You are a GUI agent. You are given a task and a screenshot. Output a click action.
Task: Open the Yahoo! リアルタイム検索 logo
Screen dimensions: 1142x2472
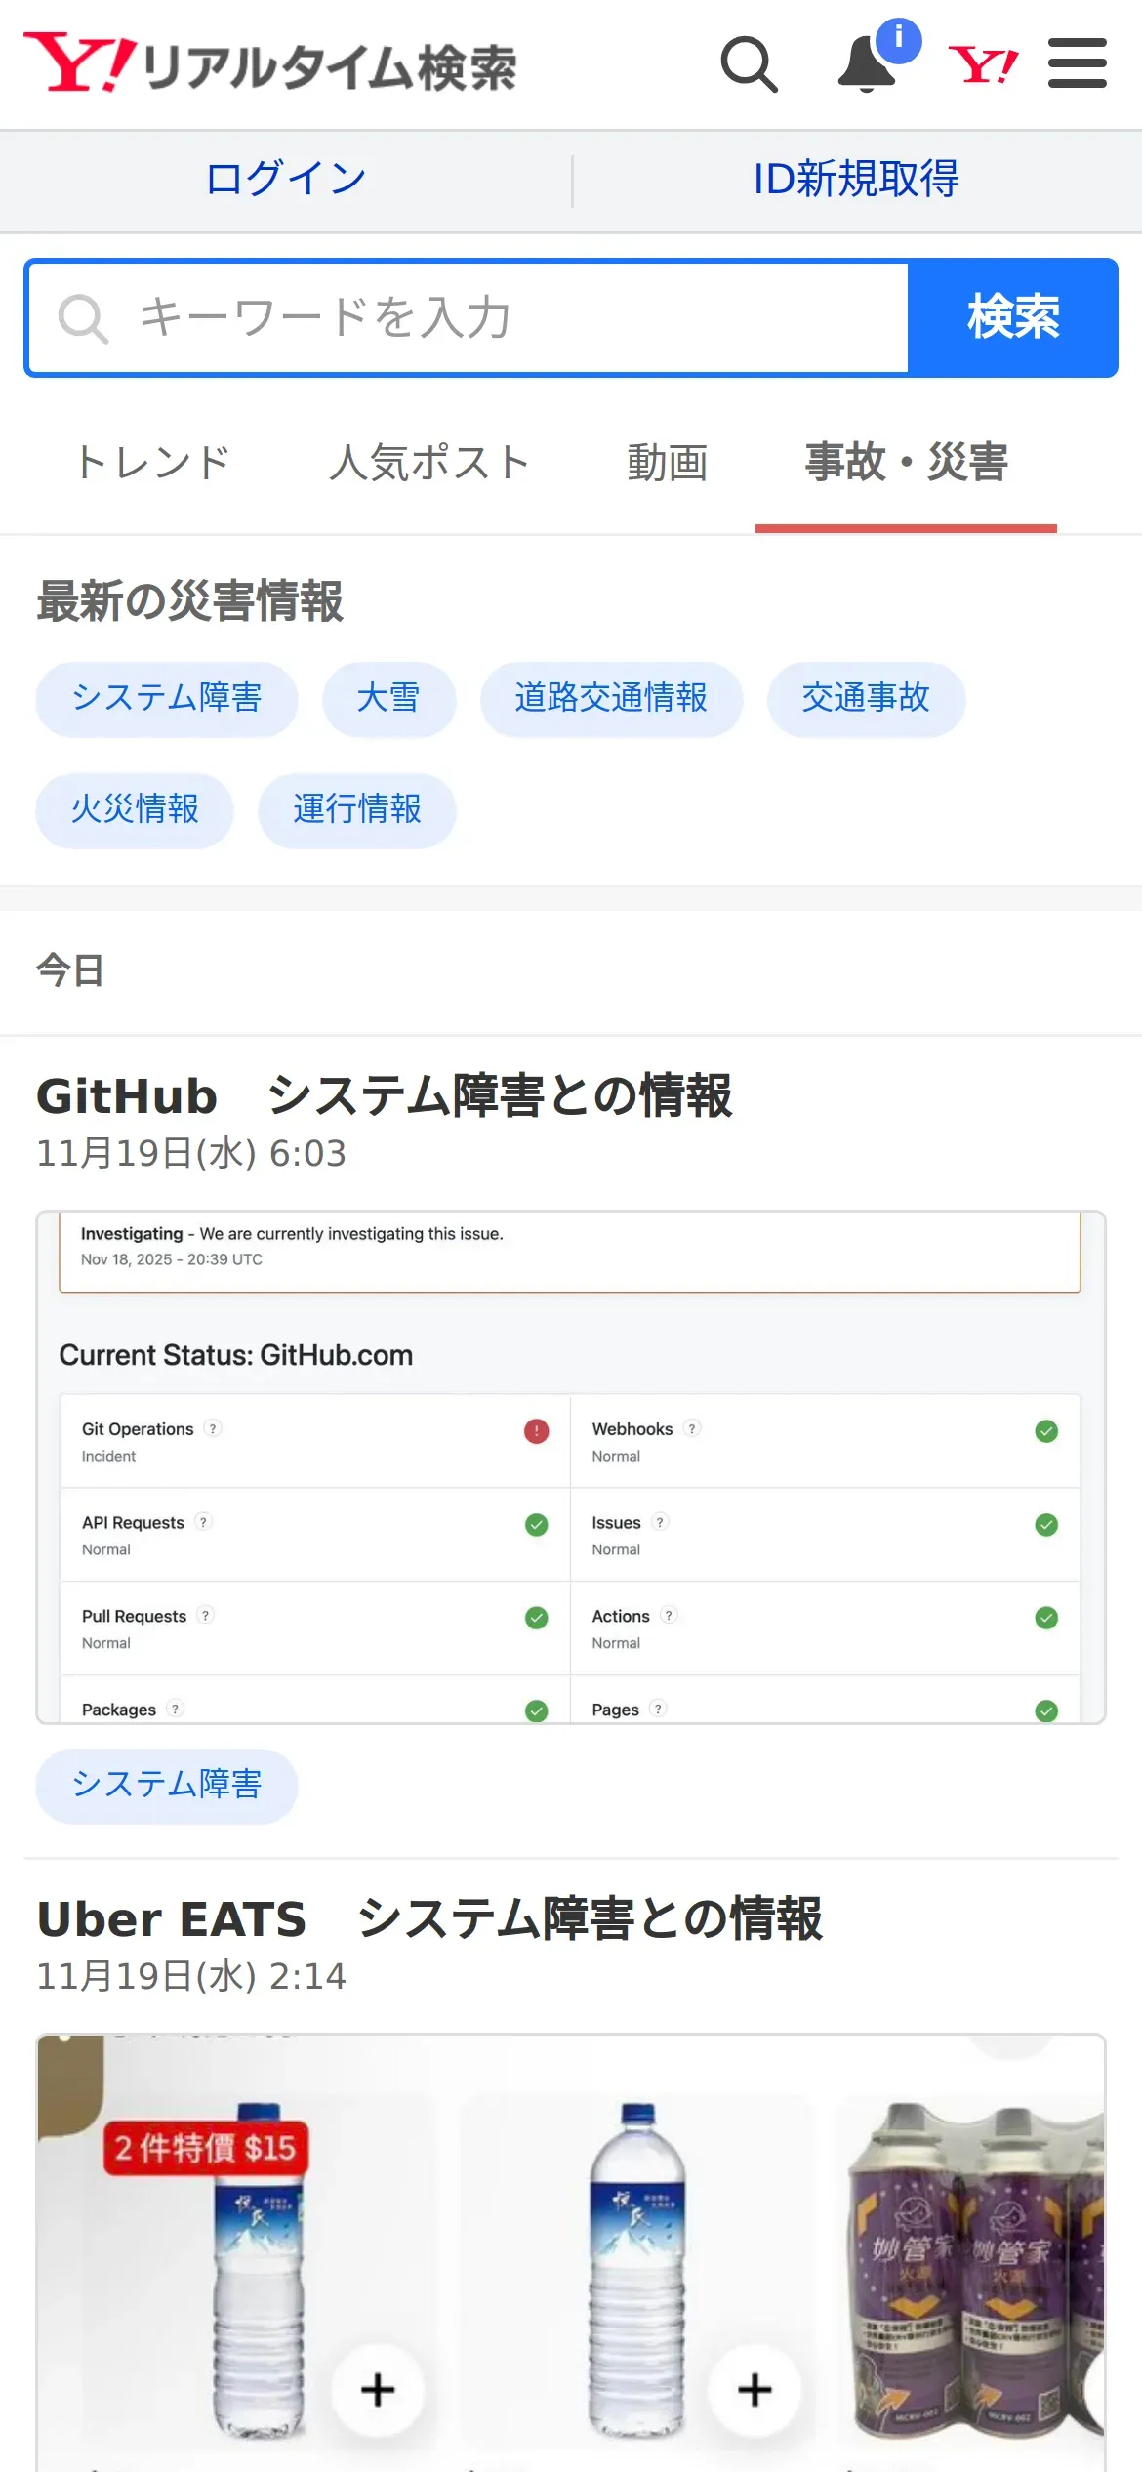[x=270, y=64]
